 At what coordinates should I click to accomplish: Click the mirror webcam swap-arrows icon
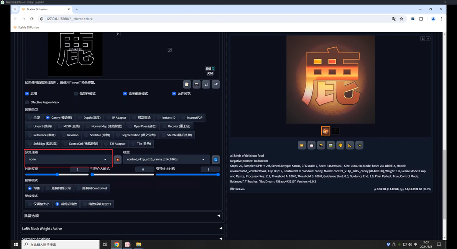pos(206,84)
